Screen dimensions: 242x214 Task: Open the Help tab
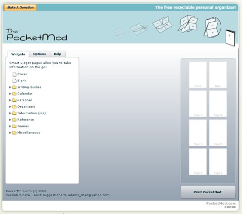[58, 54]
